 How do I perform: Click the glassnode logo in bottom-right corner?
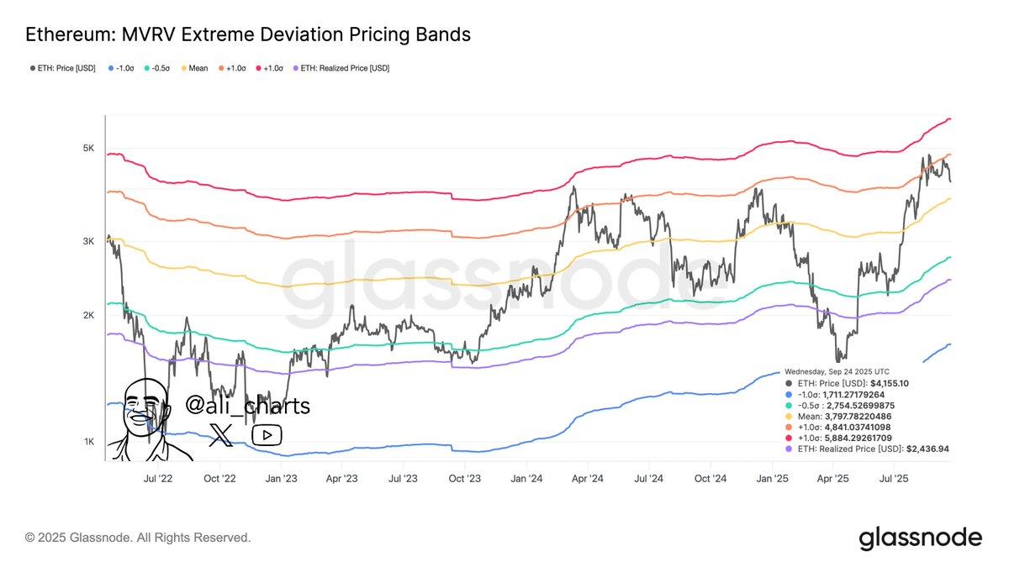coord(920,538)
